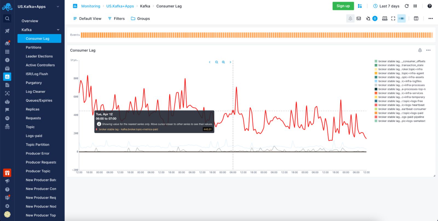Toggle logs-sematext legend series
438x221 pixels.
400,121
